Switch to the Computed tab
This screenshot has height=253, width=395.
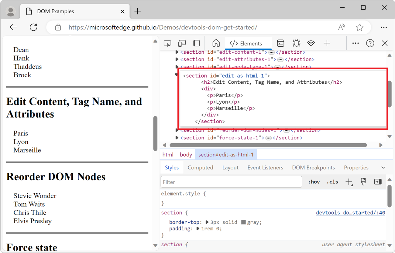click(200, 167)
